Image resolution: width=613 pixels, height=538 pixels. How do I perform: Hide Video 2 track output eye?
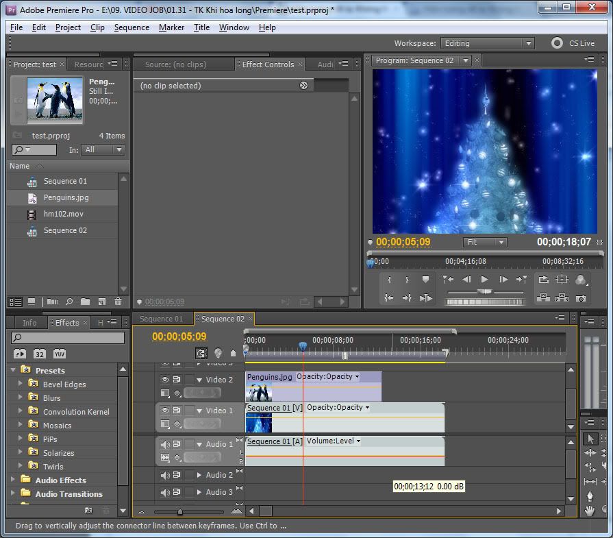point(165,379)
